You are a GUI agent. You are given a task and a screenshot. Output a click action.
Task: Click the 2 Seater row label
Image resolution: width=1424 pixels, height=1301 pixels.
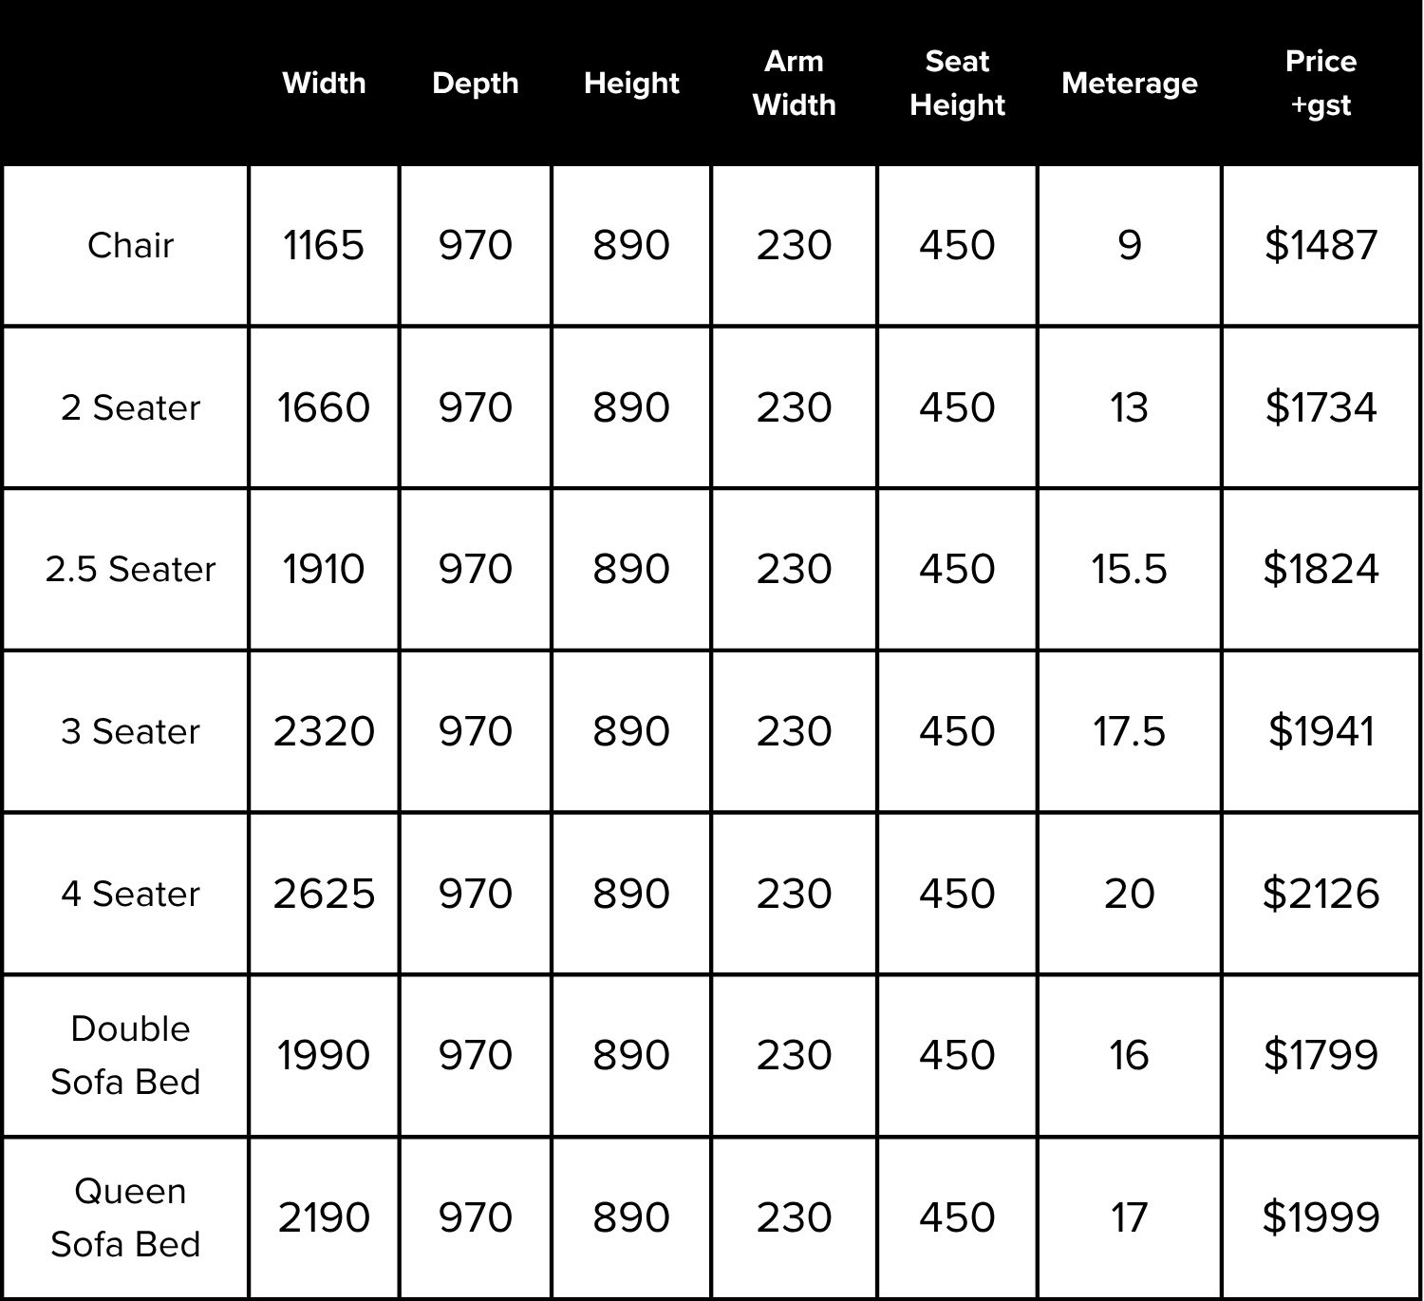pyautogui.click(x=130, y=407)
